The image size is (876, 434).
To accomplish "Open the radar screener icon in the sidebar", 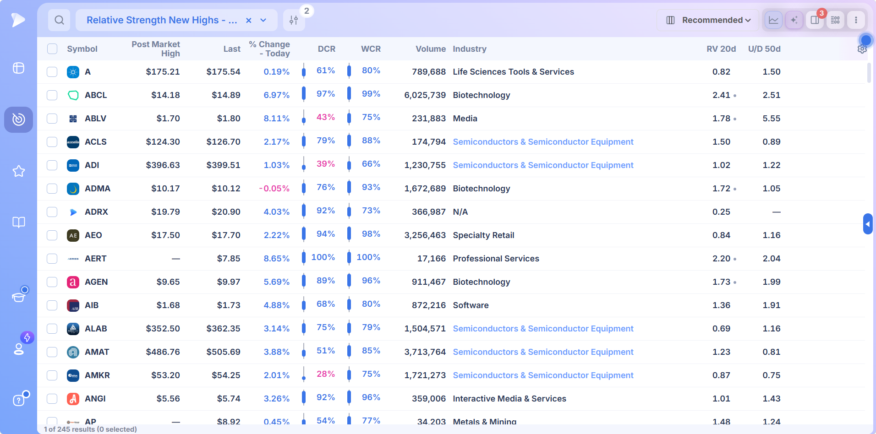I will pos(18,119).
